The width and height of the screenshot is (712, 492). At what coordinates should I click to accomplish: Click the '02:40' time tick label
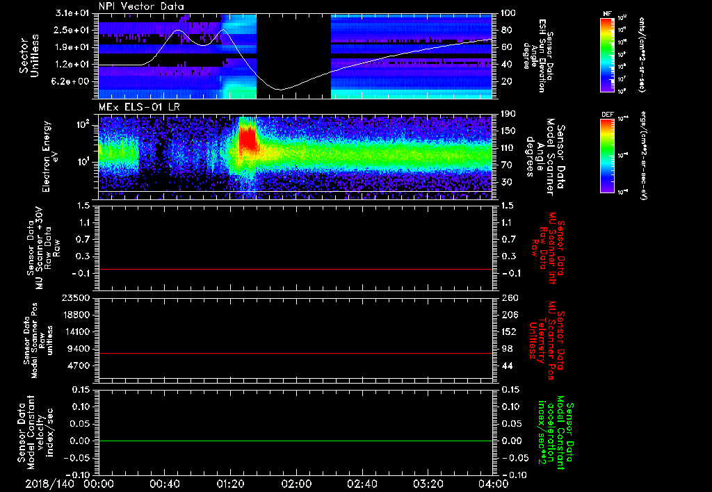[362, 484]
